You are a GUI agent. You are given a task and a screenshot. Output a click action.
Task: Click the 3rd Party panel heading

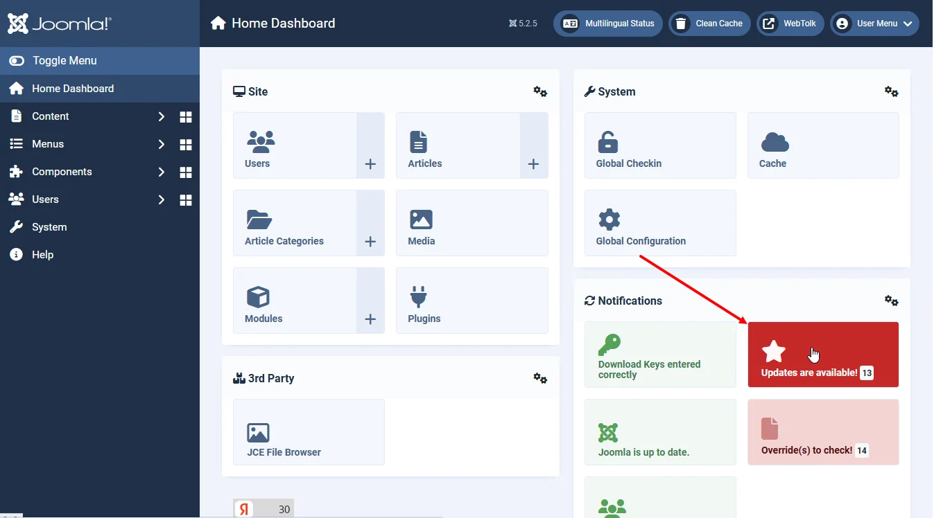click(263, 378)
